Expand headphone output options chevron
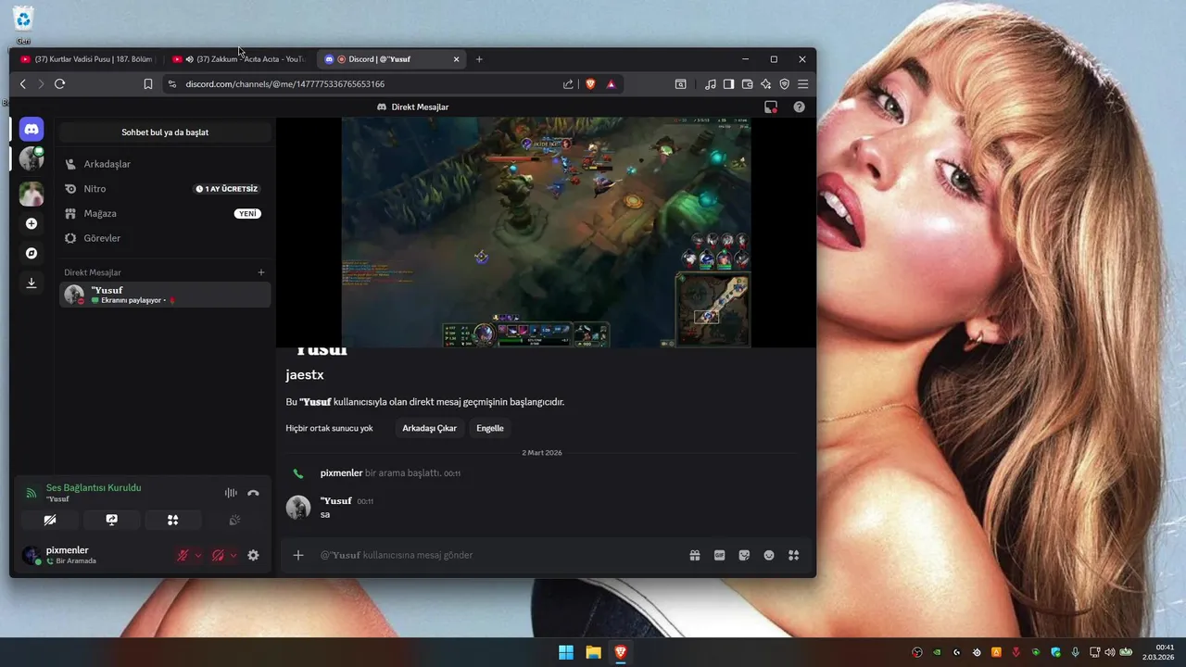Screen dimensions: 1186x667 coord(233,555)
